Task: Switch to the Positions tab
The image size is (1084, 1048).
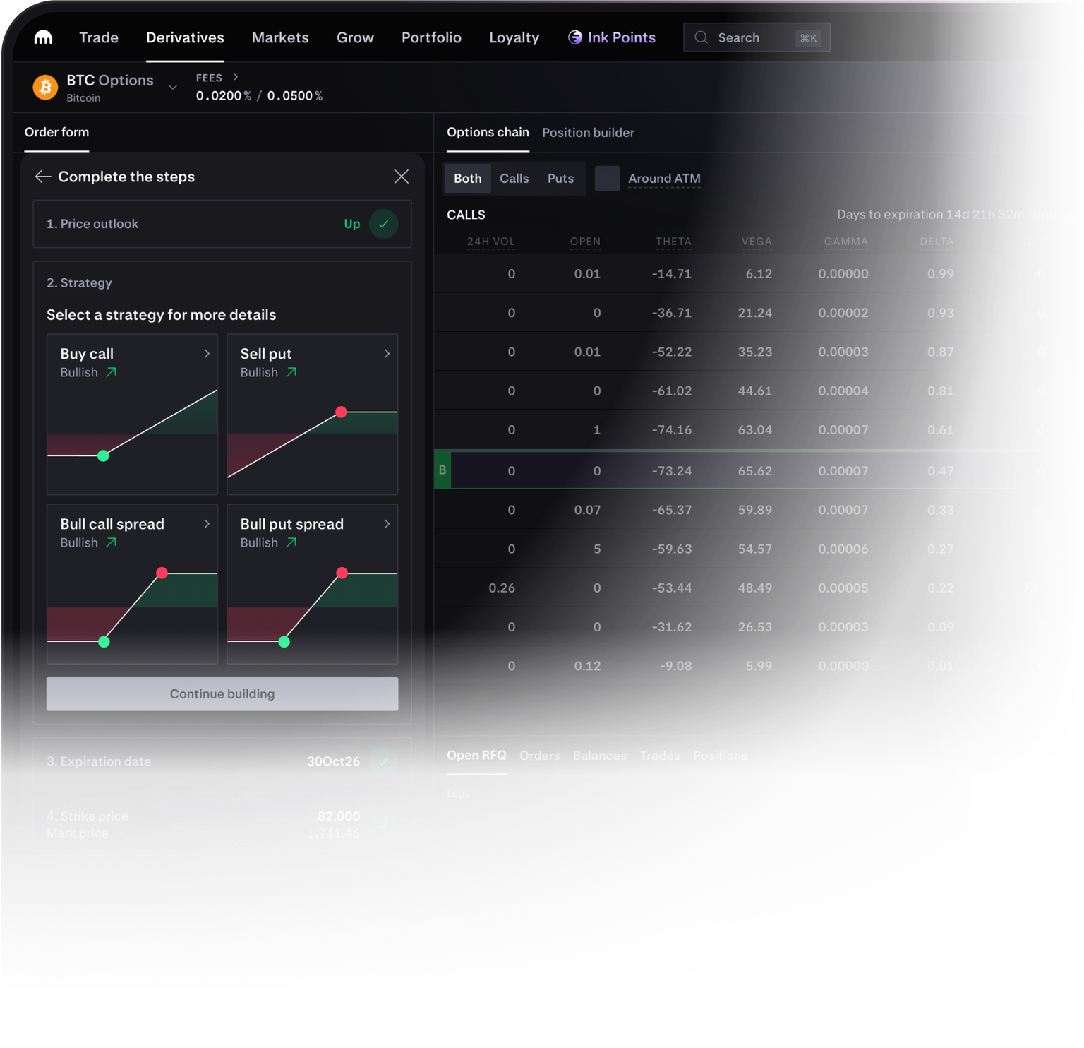Action: (x=720, y=756)
